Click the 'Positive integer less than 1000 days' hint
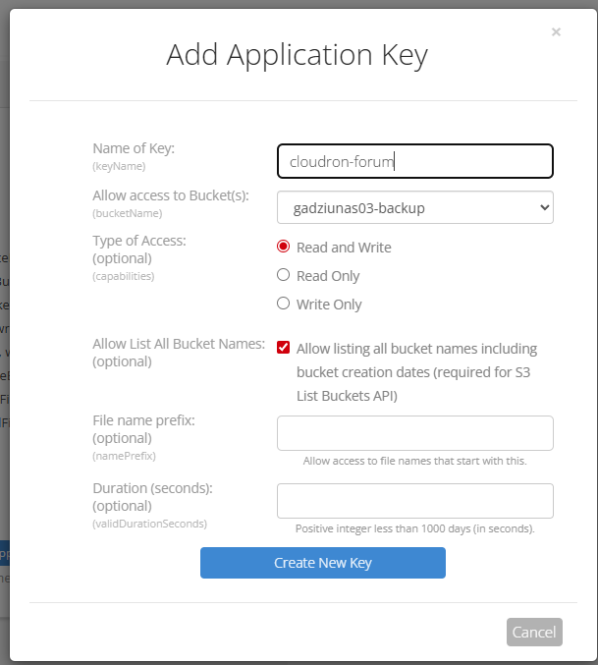This screenshot has width=598, height=665. 414,528
